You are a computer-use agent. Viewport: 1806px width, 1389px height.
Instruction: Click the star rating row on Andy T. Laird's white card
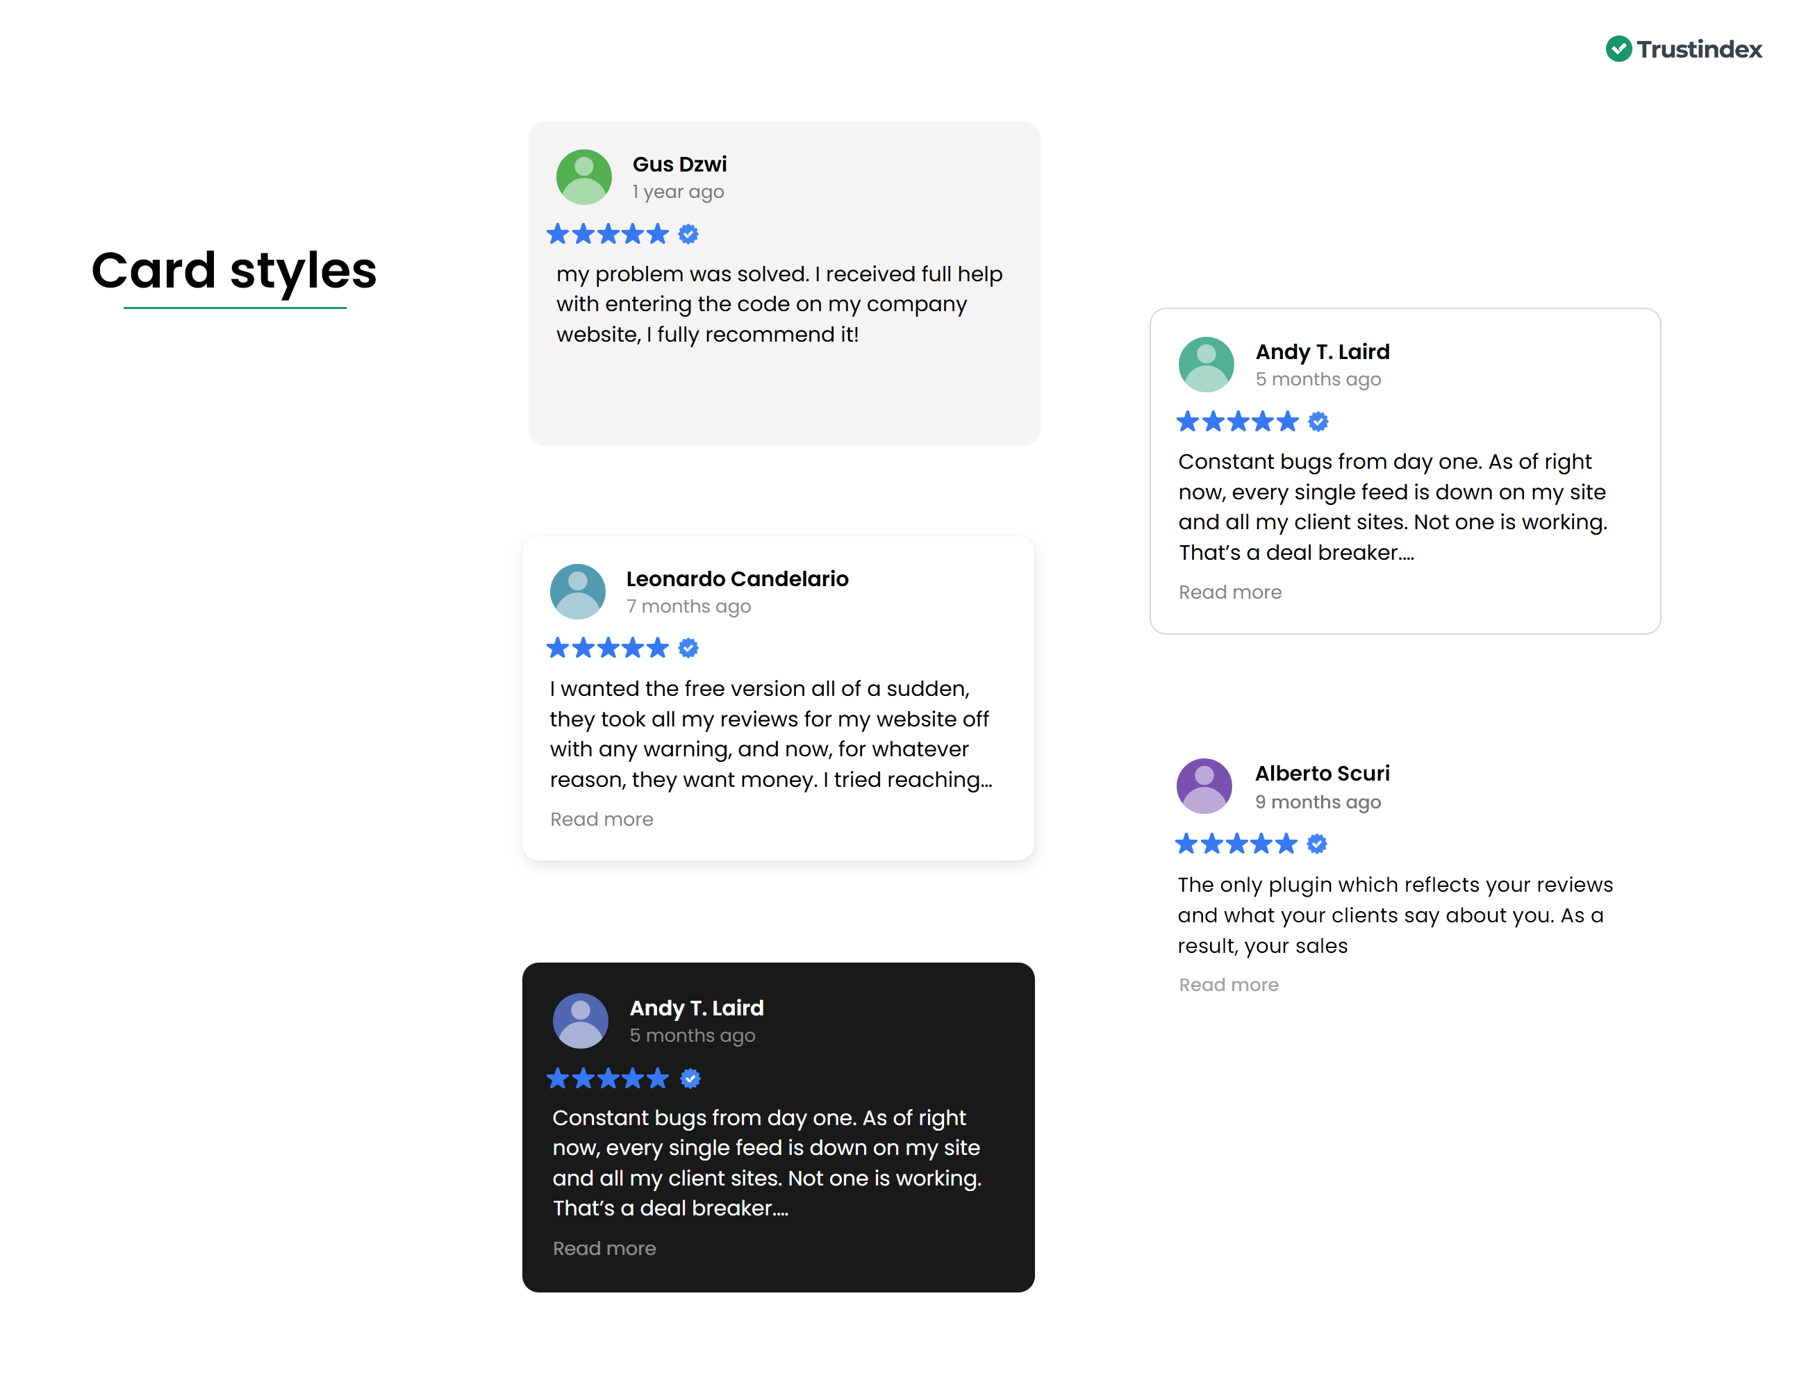1237,421
